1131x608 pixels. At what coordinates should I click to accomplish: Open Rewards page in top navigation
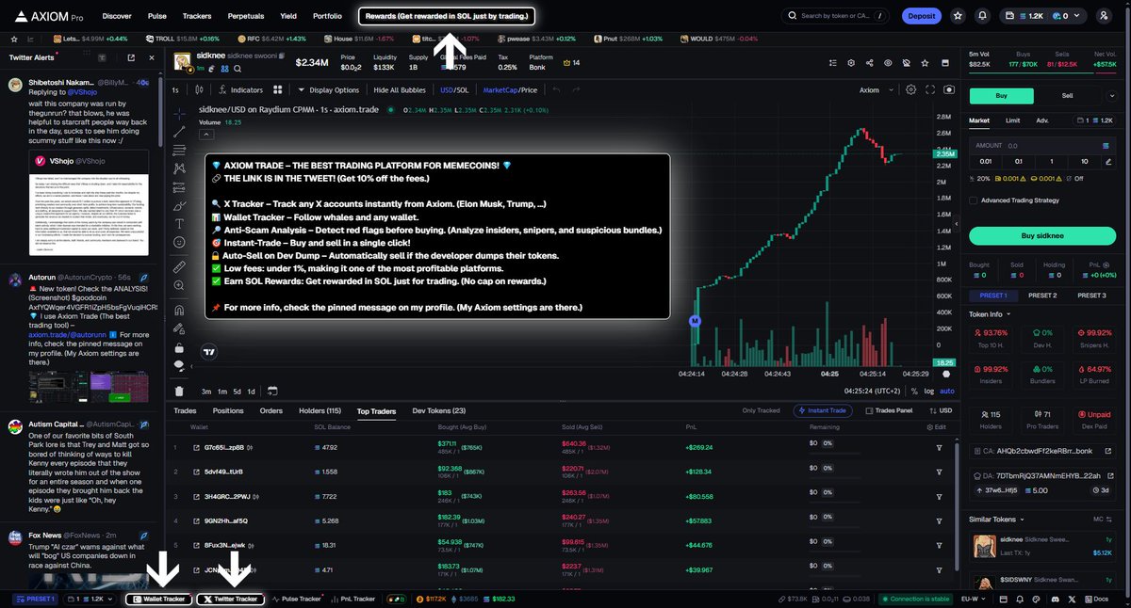pyautogui.click(x=448, y=16)
